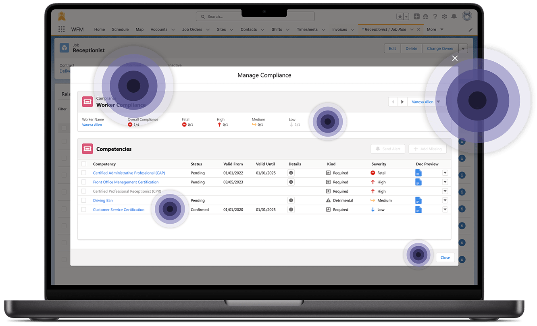Viewport: 537px width, 326px height.
Task: Check the Front Office Management Certification row
Action: pos(83,182)
